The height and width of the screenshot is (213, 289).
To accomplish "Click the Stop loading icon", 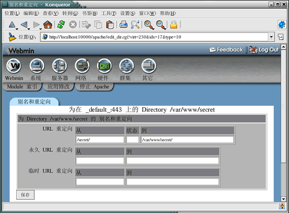I will 73,25.
